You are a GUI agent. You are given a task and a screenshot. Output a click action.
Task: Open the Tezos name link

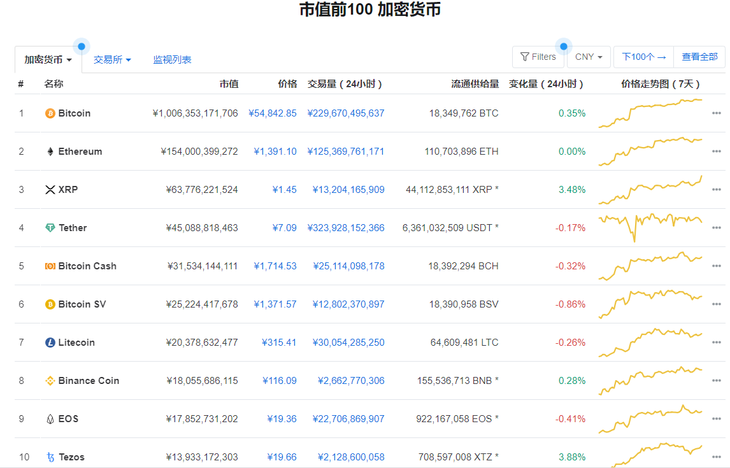[72, 457]
